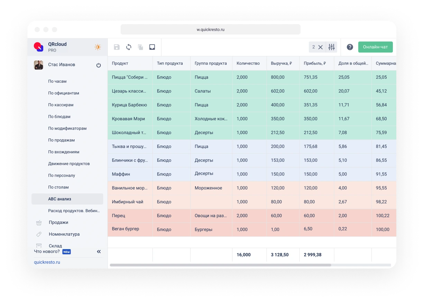Open the filter settings sliders icon

point(332,47)
